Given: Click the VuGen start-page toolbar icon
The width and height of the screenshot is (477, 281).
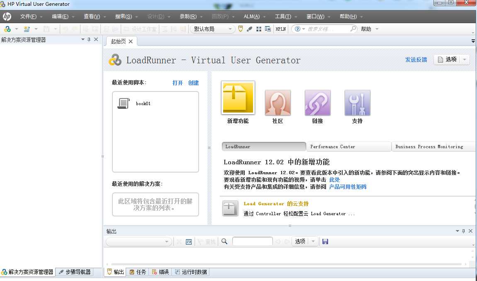Looking at the screenshot, I should coord(7,29).
